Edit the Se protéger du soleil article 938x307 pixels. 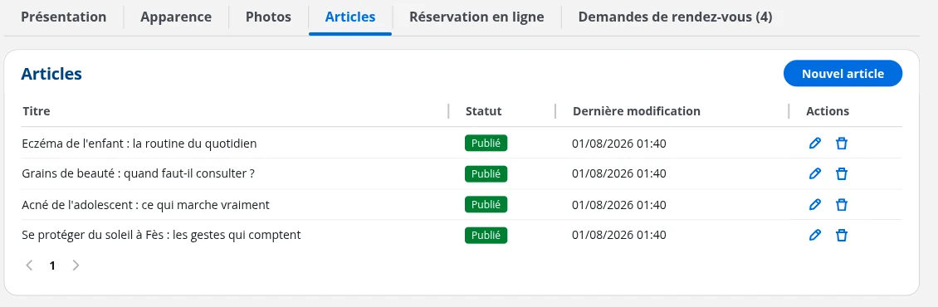coord(814,235)
